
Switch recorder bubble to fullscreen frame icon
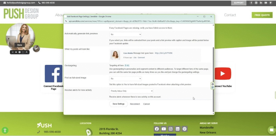click(x=23, y=52)
